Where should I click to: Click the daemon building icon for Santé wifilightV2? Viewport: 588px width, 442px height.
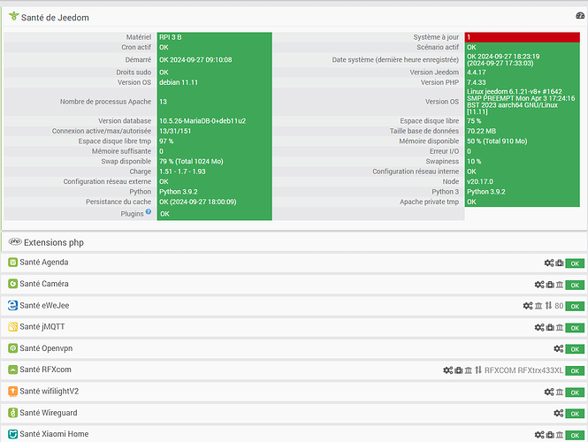(560, 392)
